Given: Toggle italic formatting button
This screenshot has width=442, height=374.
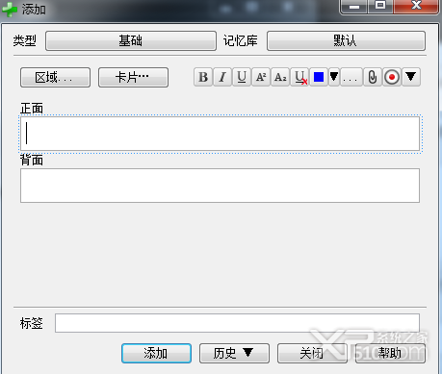Looking at the screenshot, I should 222,77.
